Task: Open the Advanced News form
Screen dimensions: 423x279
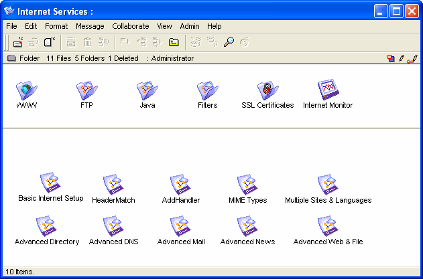Action: click(247, 231)
